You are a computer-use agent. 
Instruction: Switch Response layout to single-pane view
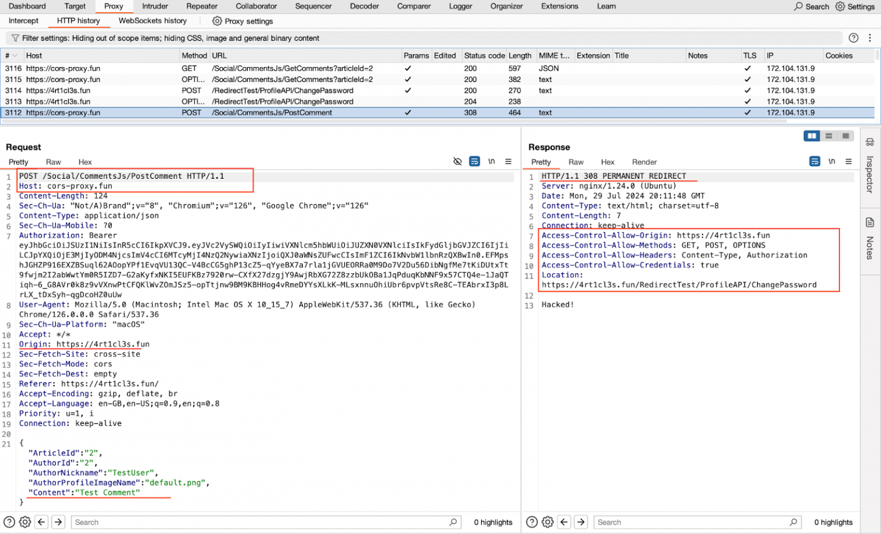coord(845,136)
